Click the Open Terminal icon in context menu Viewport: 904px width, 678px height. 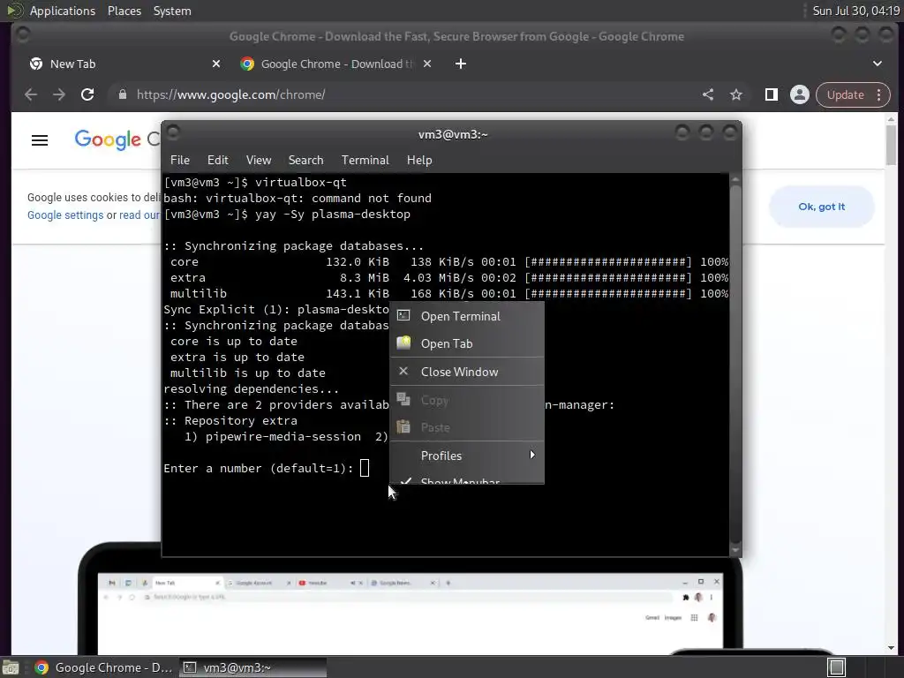pyautogui.click(x=403, y=315)
